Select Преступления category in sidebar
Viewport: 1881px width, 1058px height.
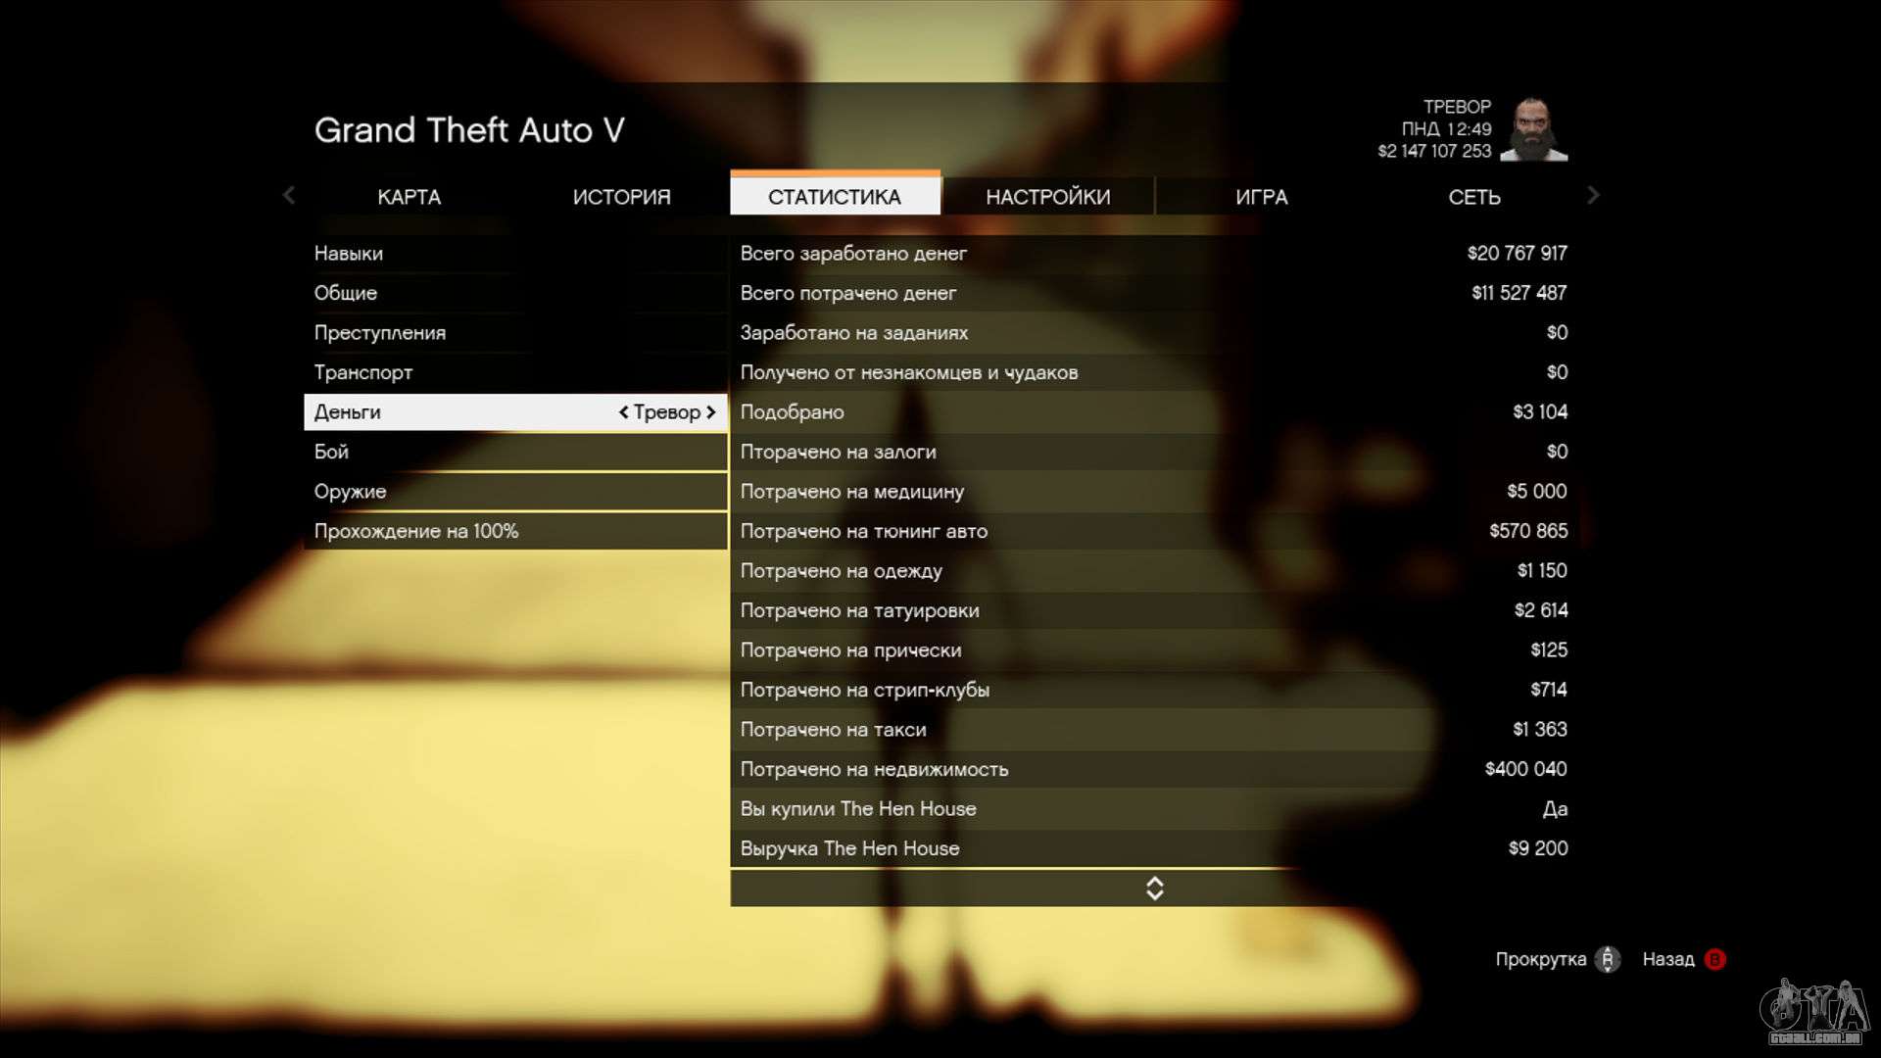[x=378, y=332]
